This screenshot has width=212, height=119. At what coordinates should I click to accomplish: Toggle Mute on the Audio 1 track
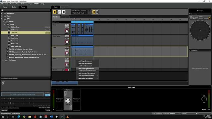click(67, 61)
